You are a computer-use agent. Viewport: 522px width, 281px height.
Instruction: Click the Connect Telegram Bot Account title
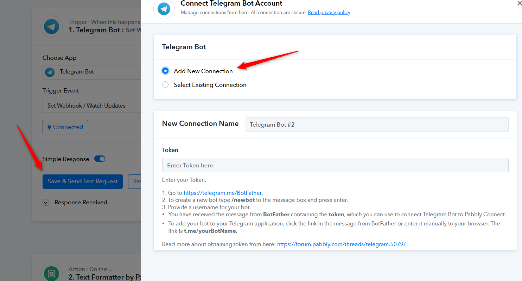coord(231,4)
